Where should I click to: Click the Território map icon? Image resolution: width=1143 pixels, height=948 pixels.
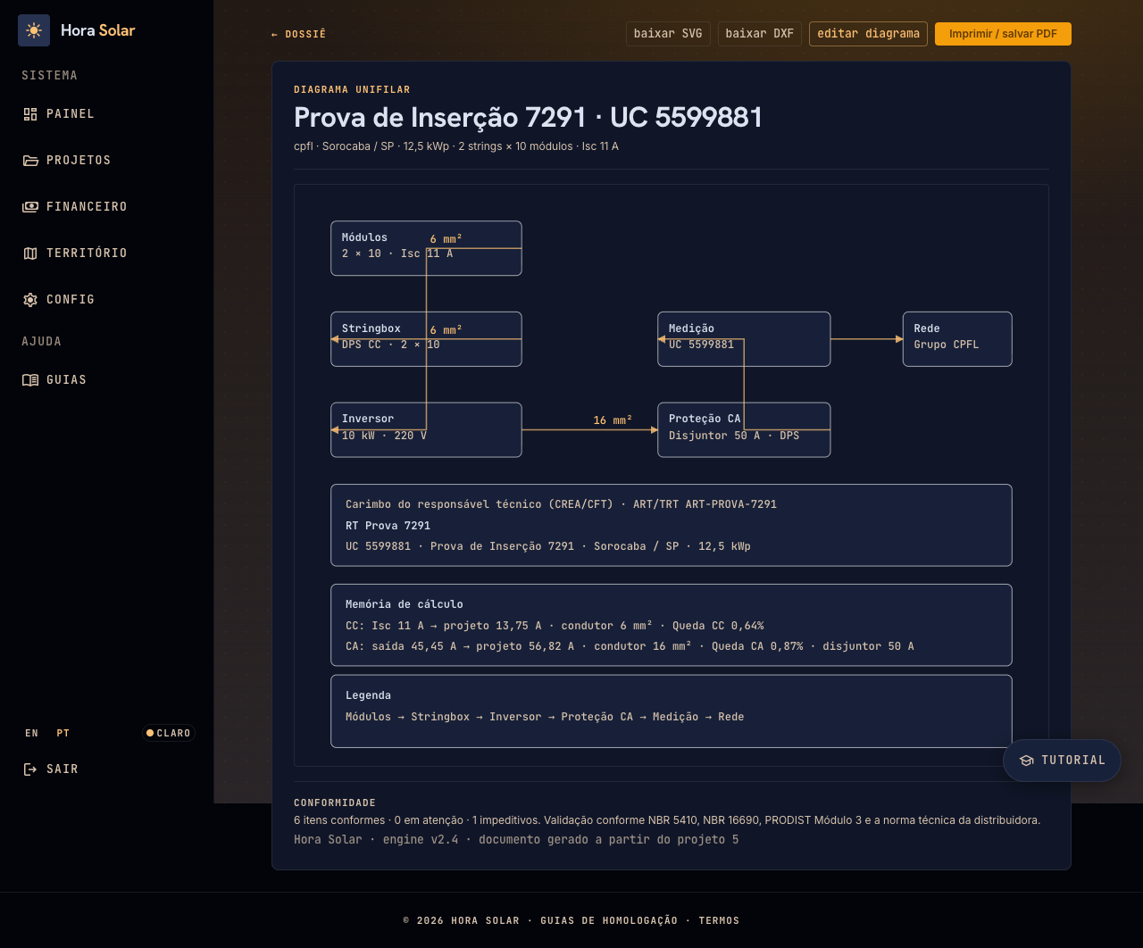[30, 254]
